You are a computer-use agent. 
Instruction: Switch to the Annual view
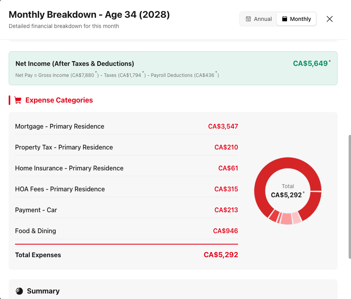tap(259, 19)
